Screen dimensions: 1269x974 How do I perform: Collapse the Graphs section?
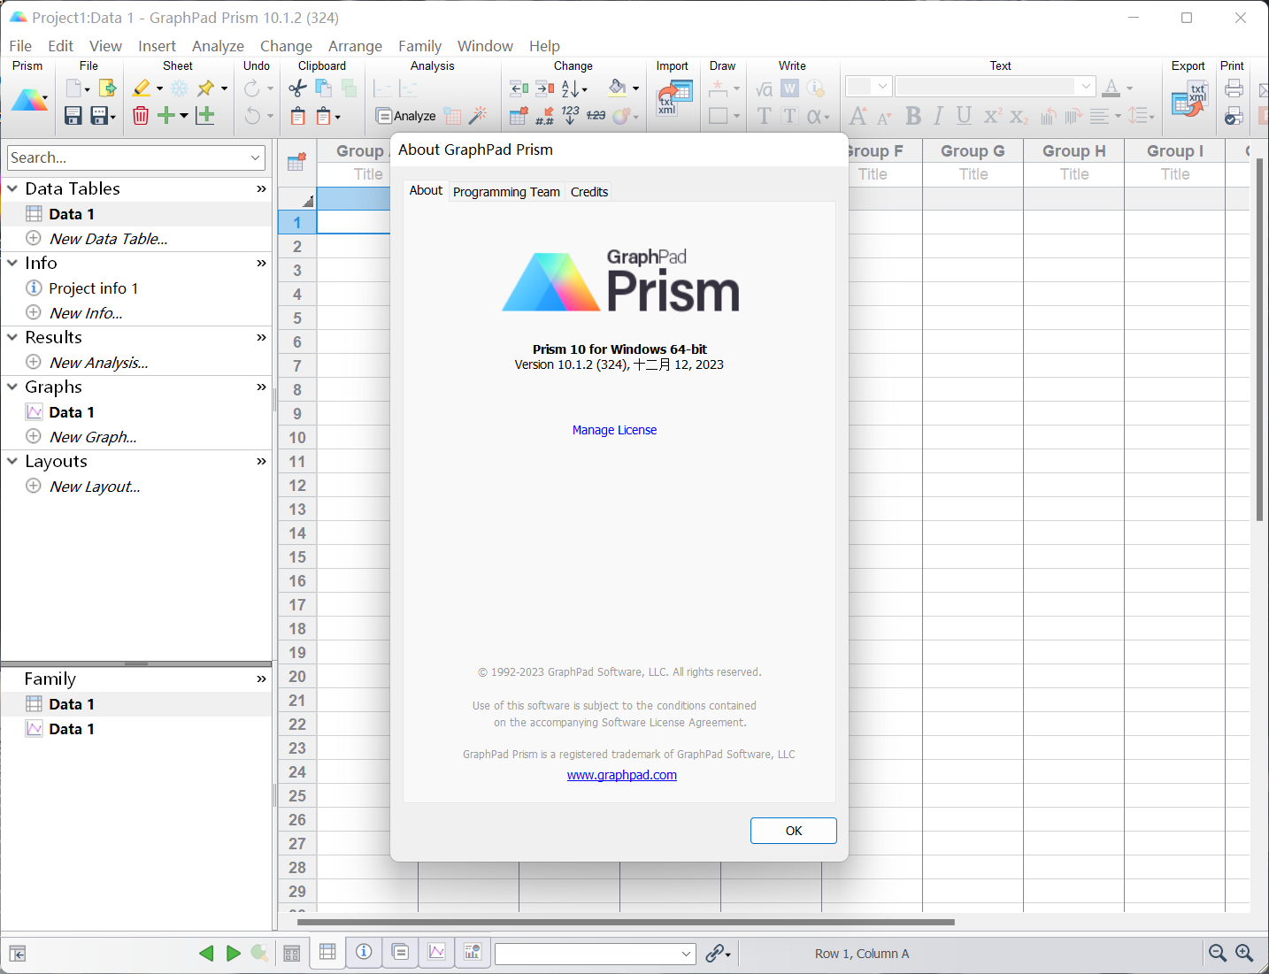[x=12, y=387]
